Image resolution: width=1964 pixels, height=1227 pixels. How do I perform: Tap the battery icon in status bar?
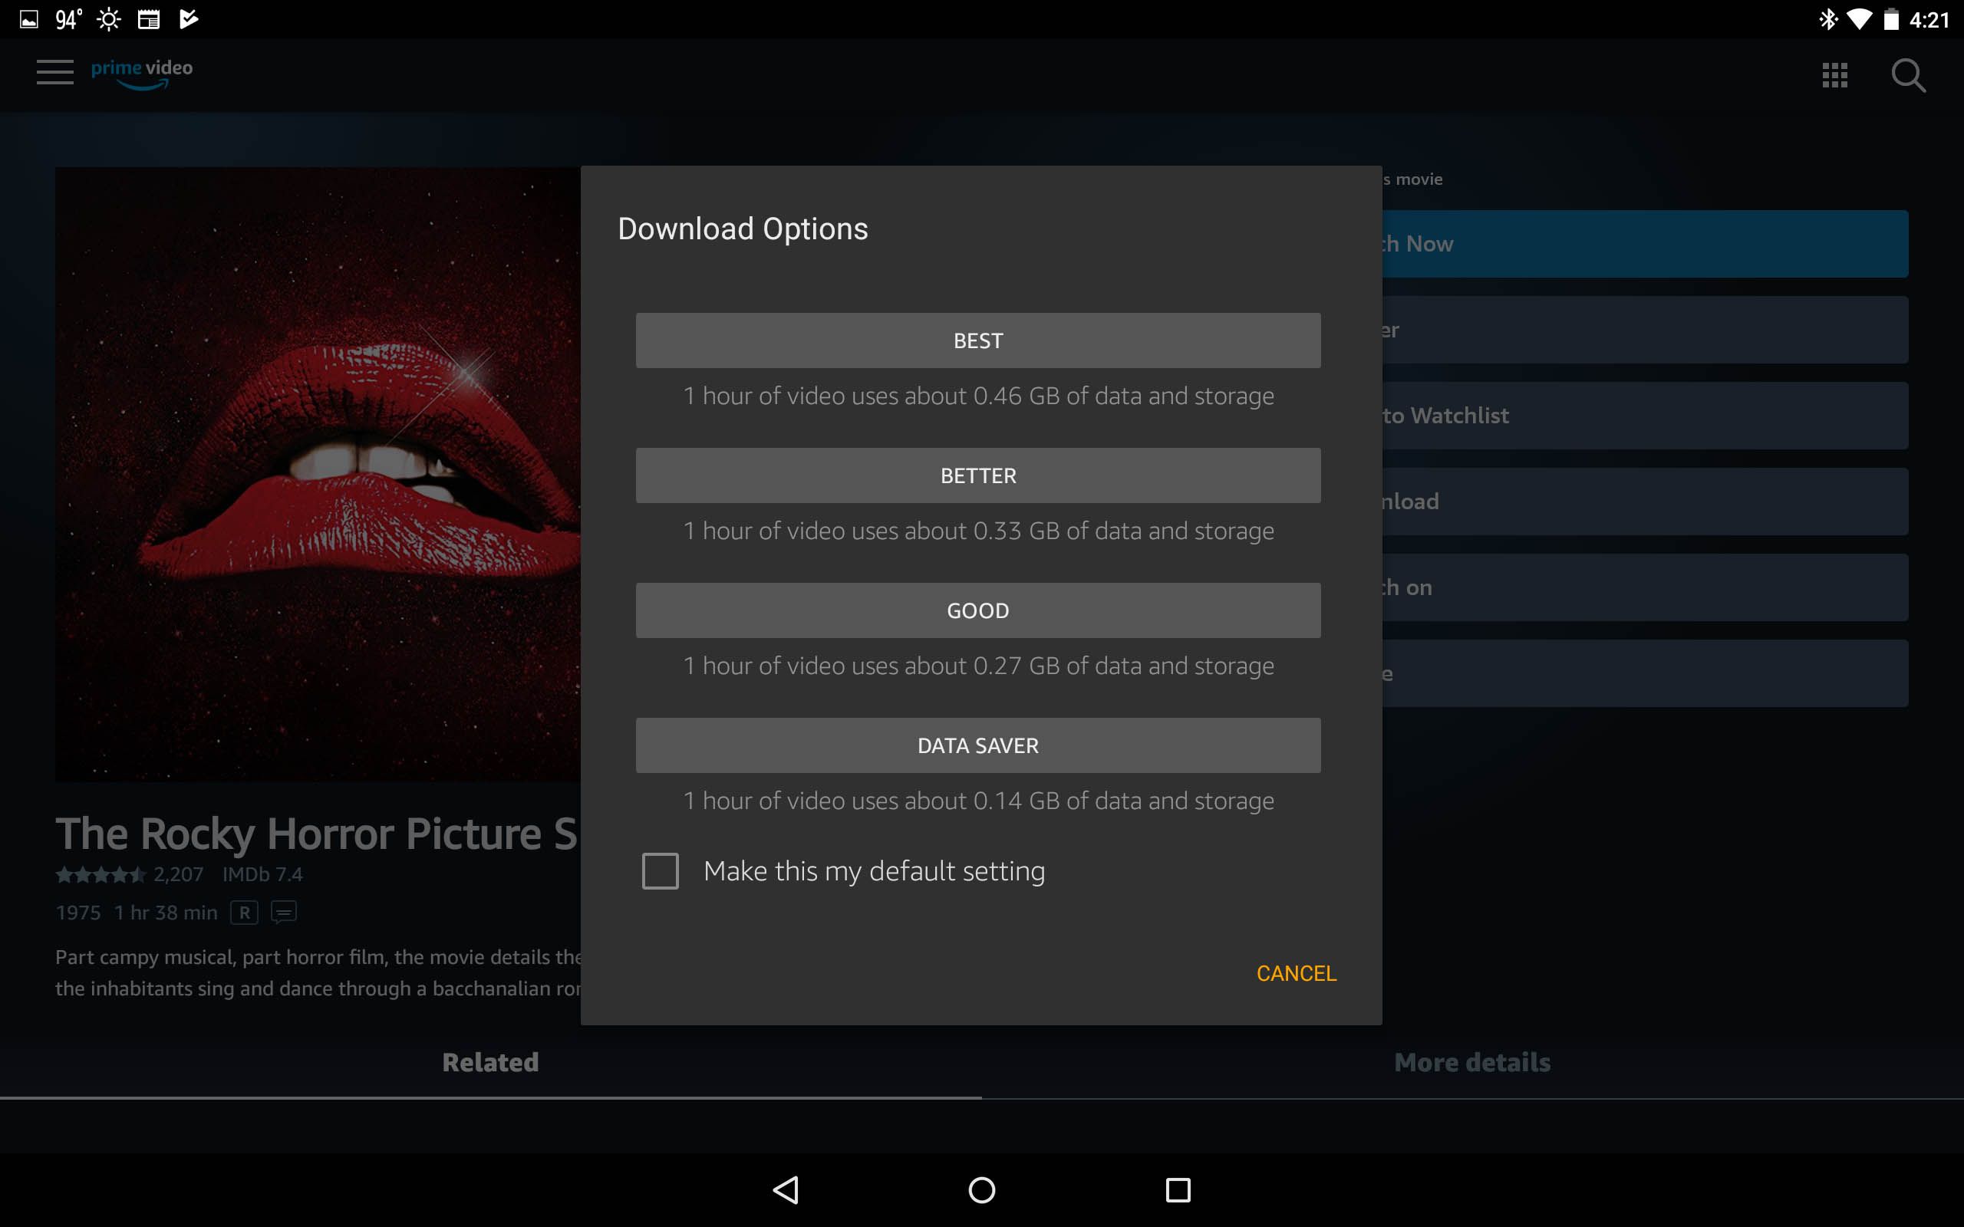point(1890,19)
